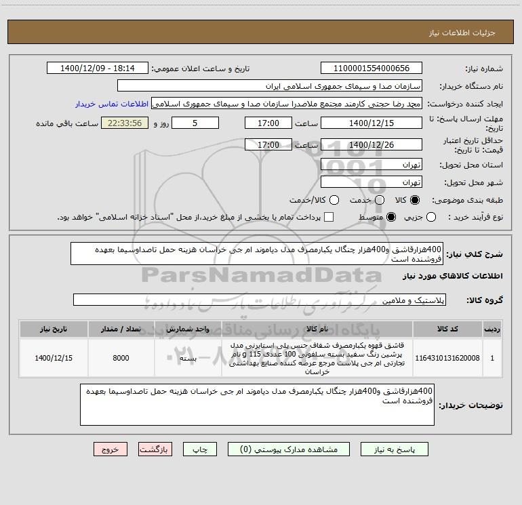The image size is (522, 505).
Task: Select the جزیی purchase type radio
Action: [x=430, y=217]
